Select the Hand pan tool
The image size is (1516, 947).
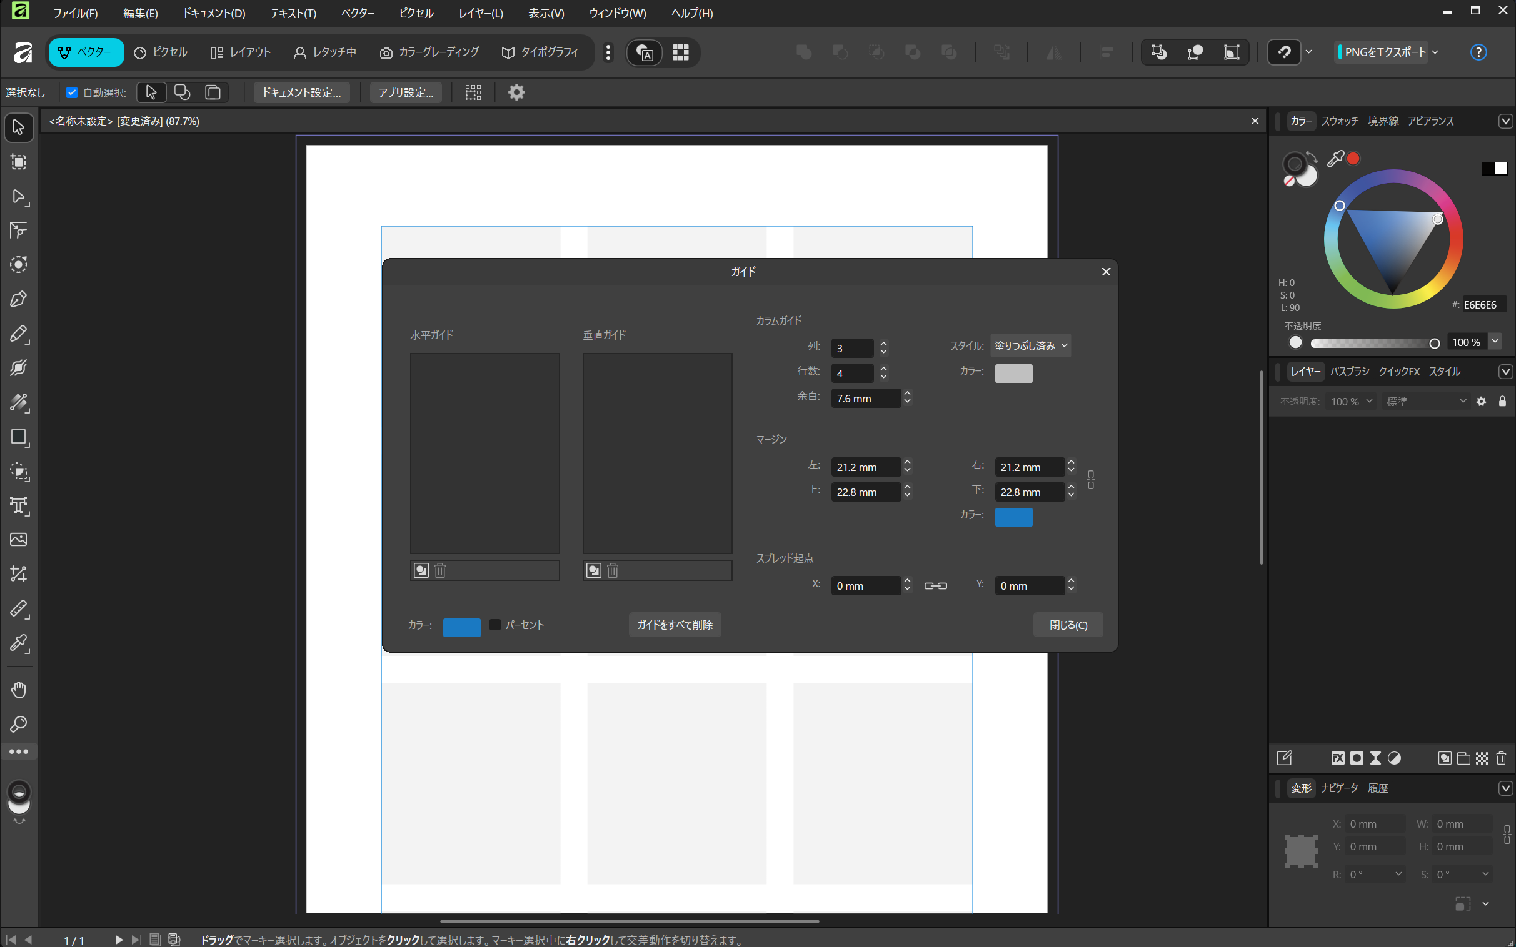pyautogui.click(x=18, y=690)
